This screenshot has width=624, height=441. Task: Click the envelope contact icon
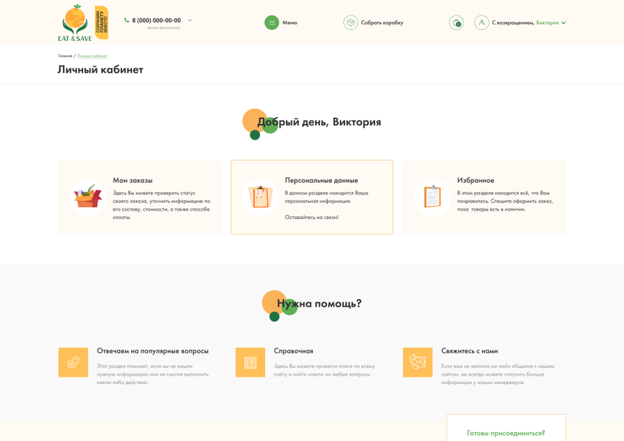[418, 362]
